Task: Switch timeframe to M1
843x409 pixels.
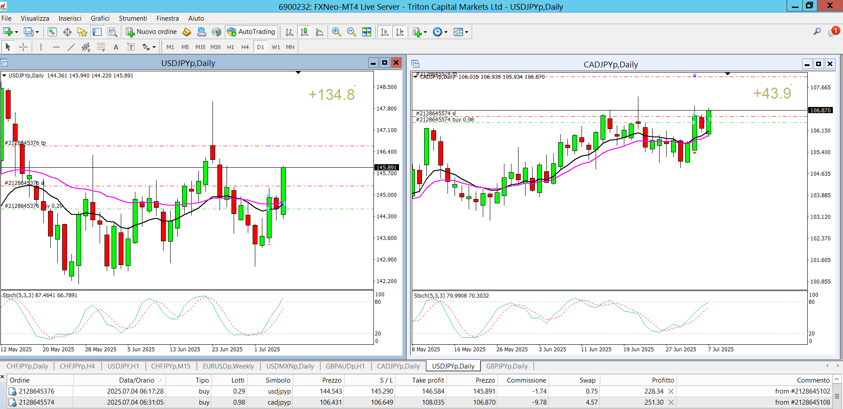Action: tap(170, 47)
